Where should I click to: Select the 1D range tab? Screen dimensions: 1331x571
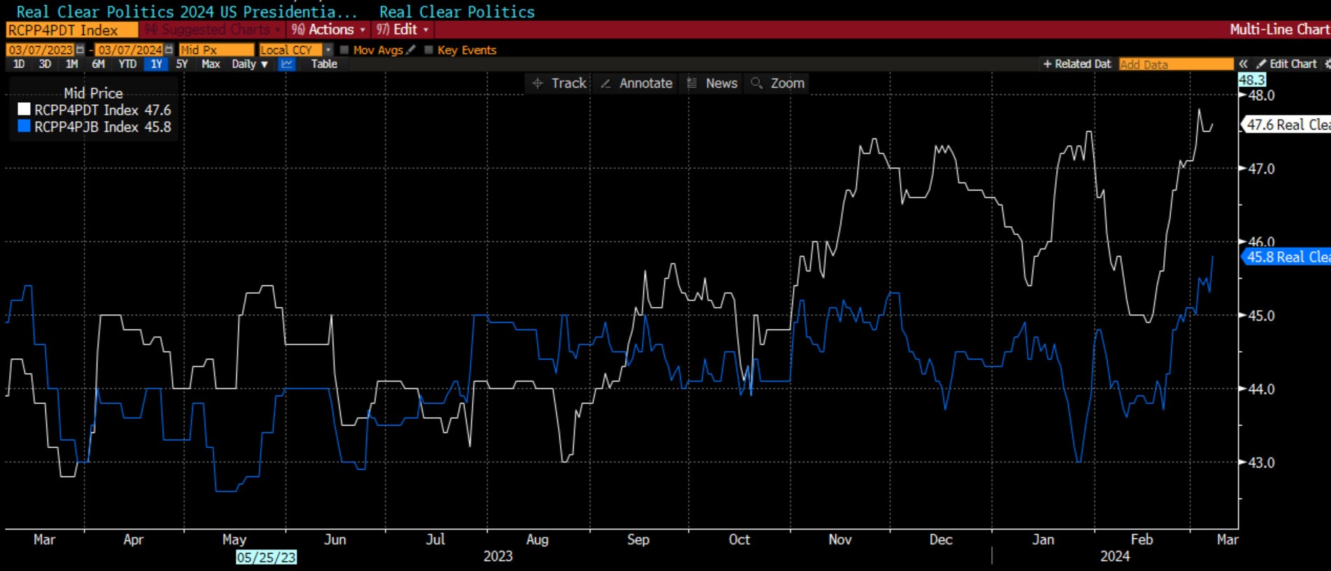pyautogui.click(x=19, y=64)
